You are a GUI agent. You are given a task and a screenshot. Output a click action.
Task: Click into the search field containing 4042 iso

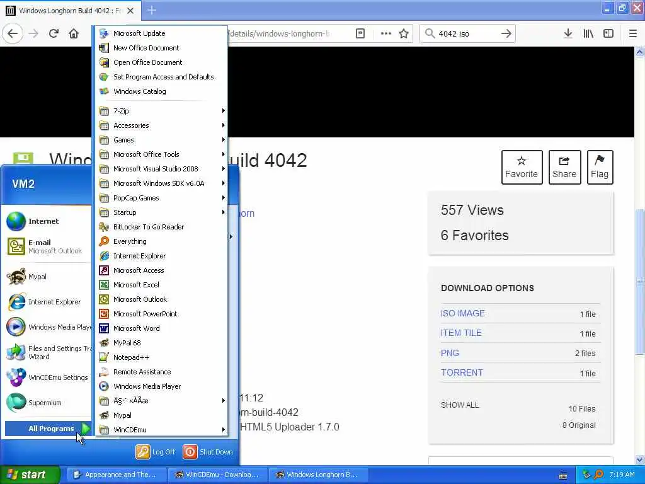tap(467, 33)
